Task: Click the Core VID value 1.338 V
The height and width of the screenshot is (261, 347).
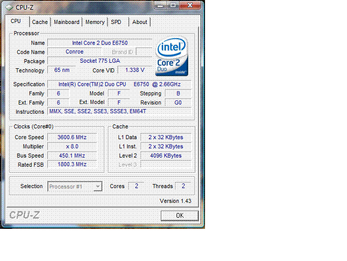Action: pyautogui.click(x=135, y=70)
